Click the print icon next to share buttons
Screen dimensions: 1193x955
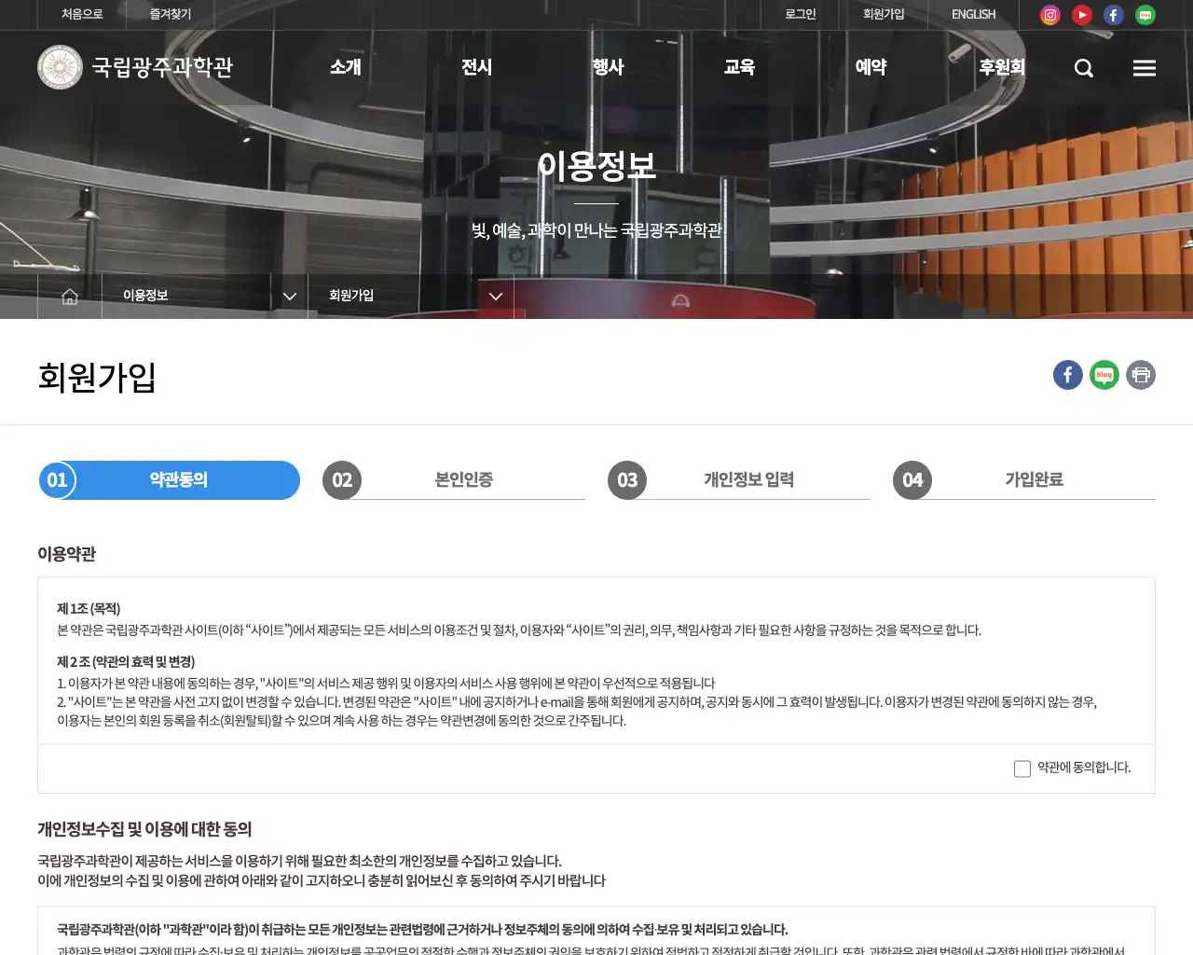pyautogui.click(x=1140, y=374)
